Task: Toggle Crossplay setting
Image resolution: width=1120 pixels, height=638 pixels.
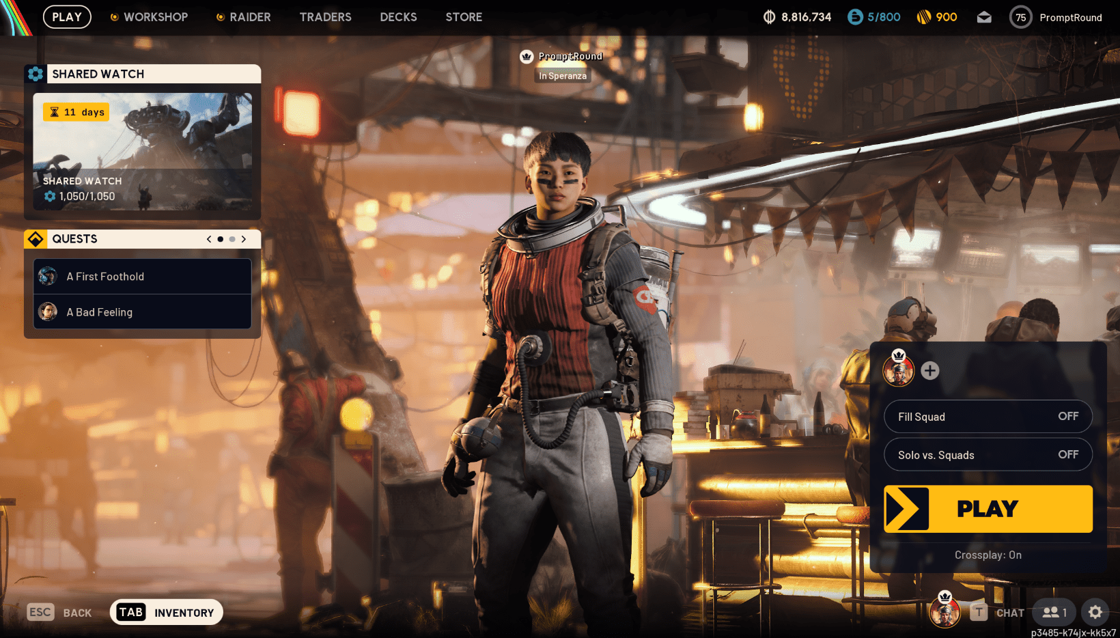Action: pyautogui.click(x=988, y=555)
